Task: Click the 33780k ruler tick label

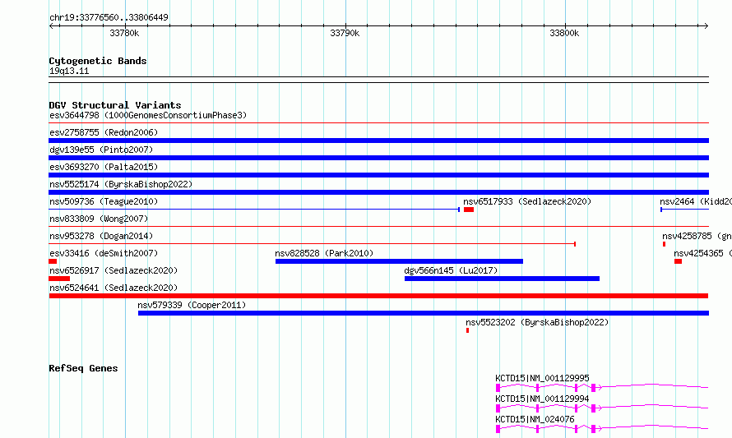Action: point(124,33)
